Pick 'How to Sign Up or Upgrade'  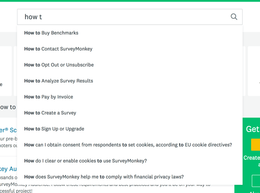pyautogui.click(x=54, y=129)
